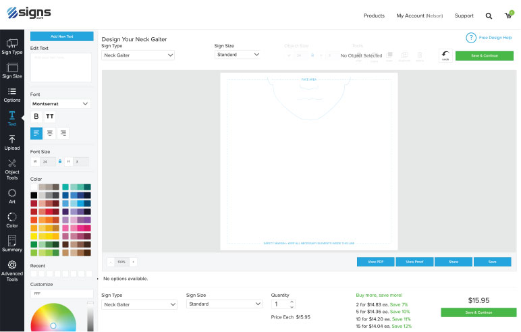This screenshot has width=521, height=332.
Task: Toggle all-caps TT text option
Action: 50,116
